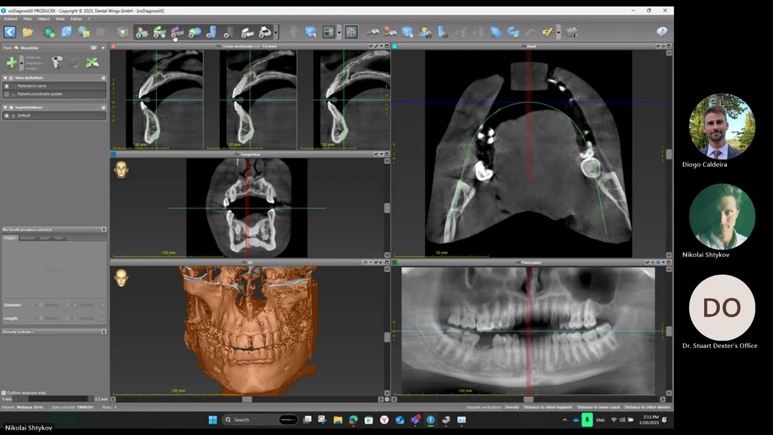
Task: Toggle the green square on Panoramic header
Action: tap(395, 262)
